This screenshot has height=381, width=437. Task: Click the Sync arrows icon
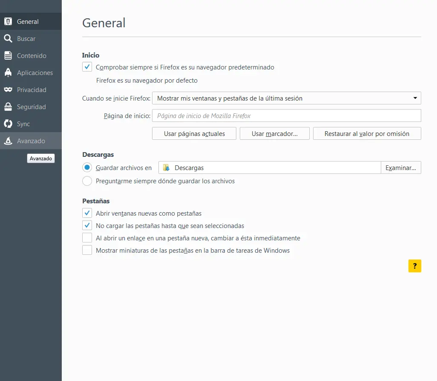pos(8,124)
